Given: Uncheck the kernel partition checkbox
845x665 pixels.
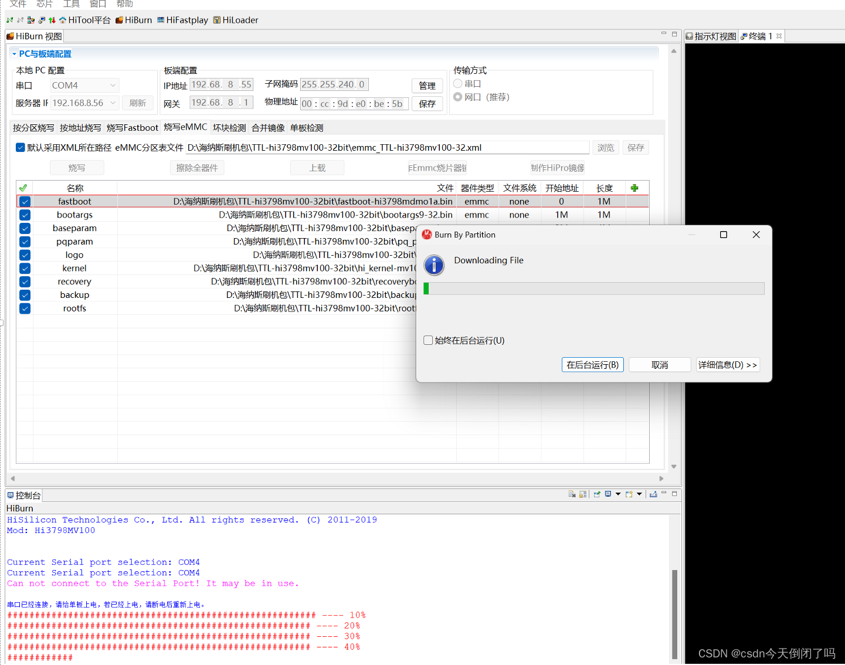Looking at the screenshot, I should pos(25,269).
